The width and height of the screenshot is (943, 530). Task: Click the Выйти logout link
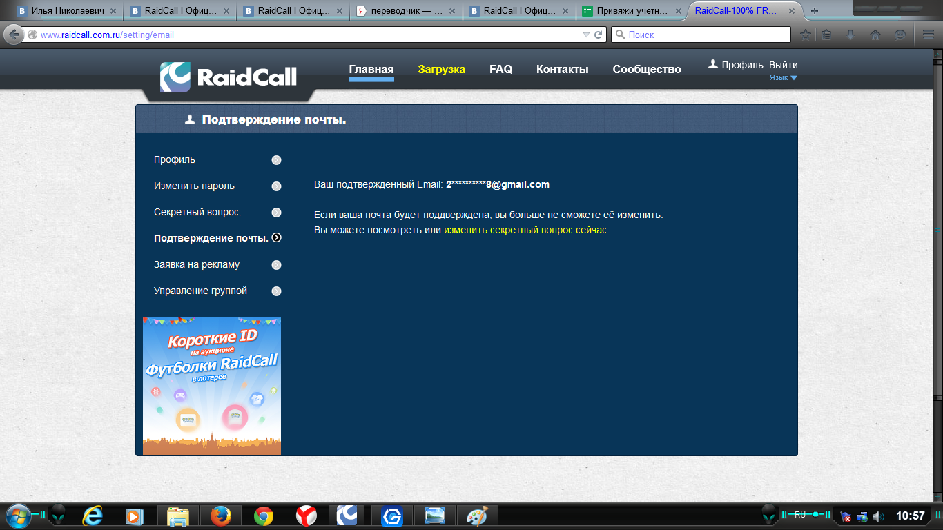pyautogui.click(x=784, y=65)
